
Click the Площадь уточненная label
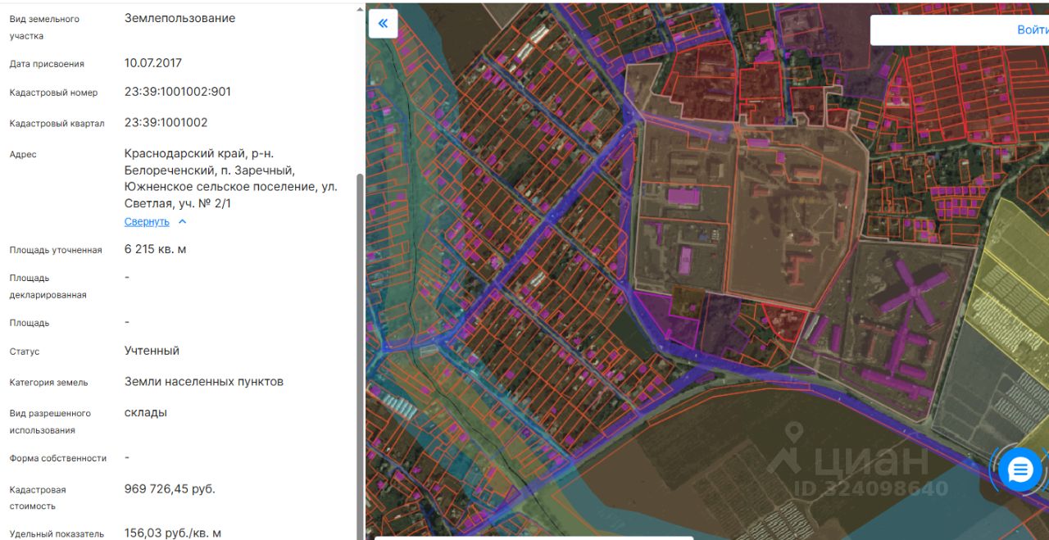56,251
